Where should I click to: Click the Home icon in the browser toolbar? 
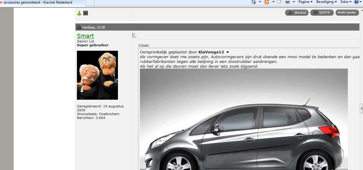point(254,2)
